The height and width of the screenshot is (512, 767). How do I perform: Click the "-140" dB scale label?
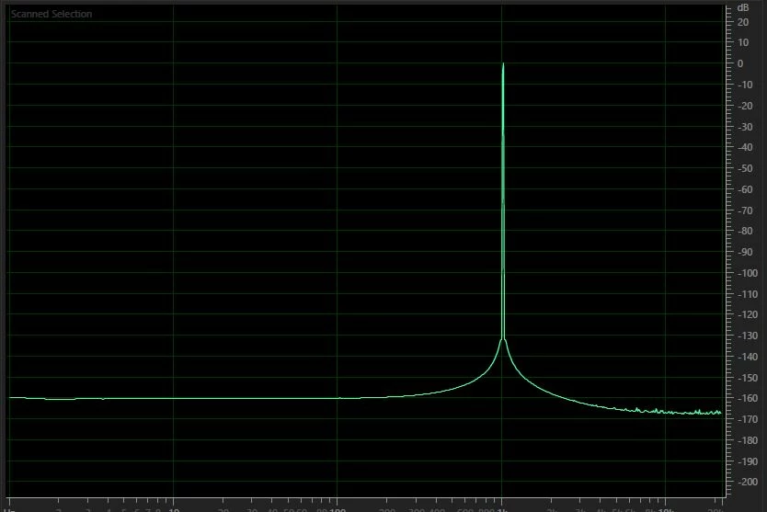tap(748, 357)
